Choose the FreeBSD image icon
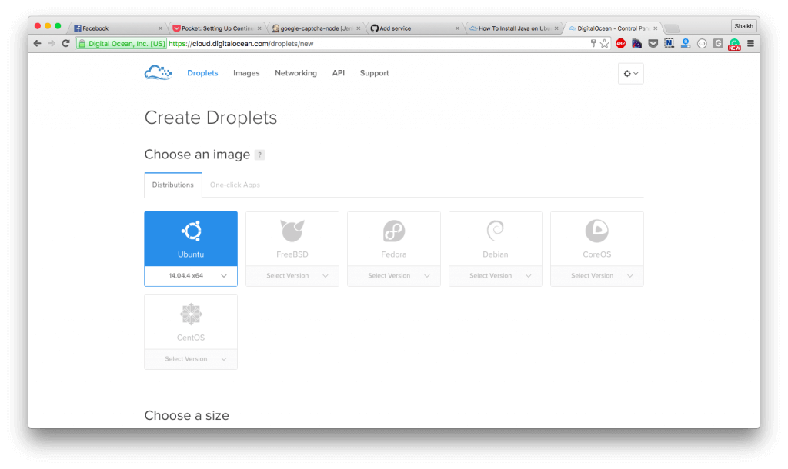 (x=292, y=231)
